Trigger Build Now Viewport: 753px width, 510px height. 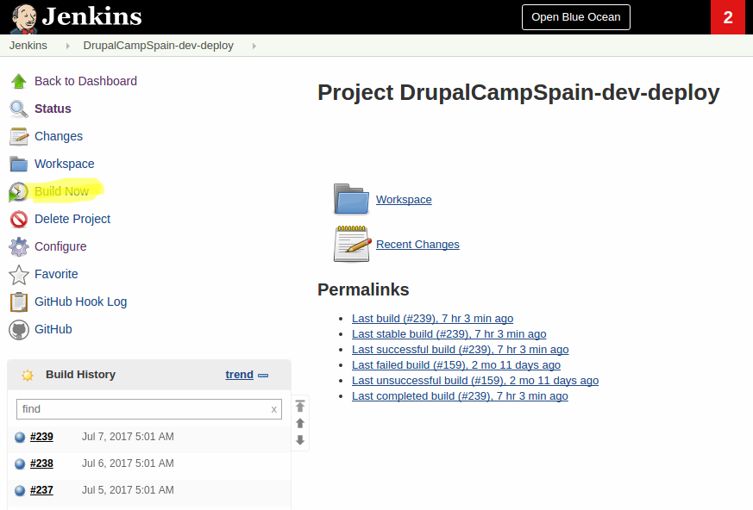[61, 191]
